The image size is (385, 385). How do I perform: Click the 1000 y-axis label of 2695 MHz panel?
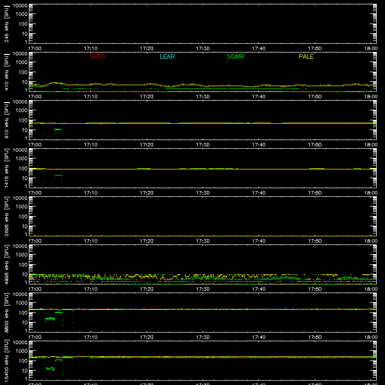click(22, 207)
